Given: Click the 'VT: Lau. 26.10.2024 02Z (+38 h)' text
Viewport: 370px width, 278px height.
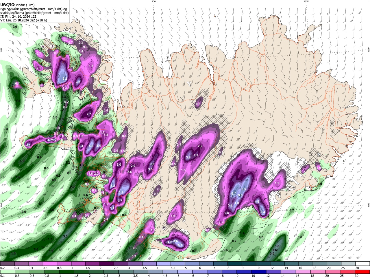Looking at the screenshot, I should pos(23,20).
